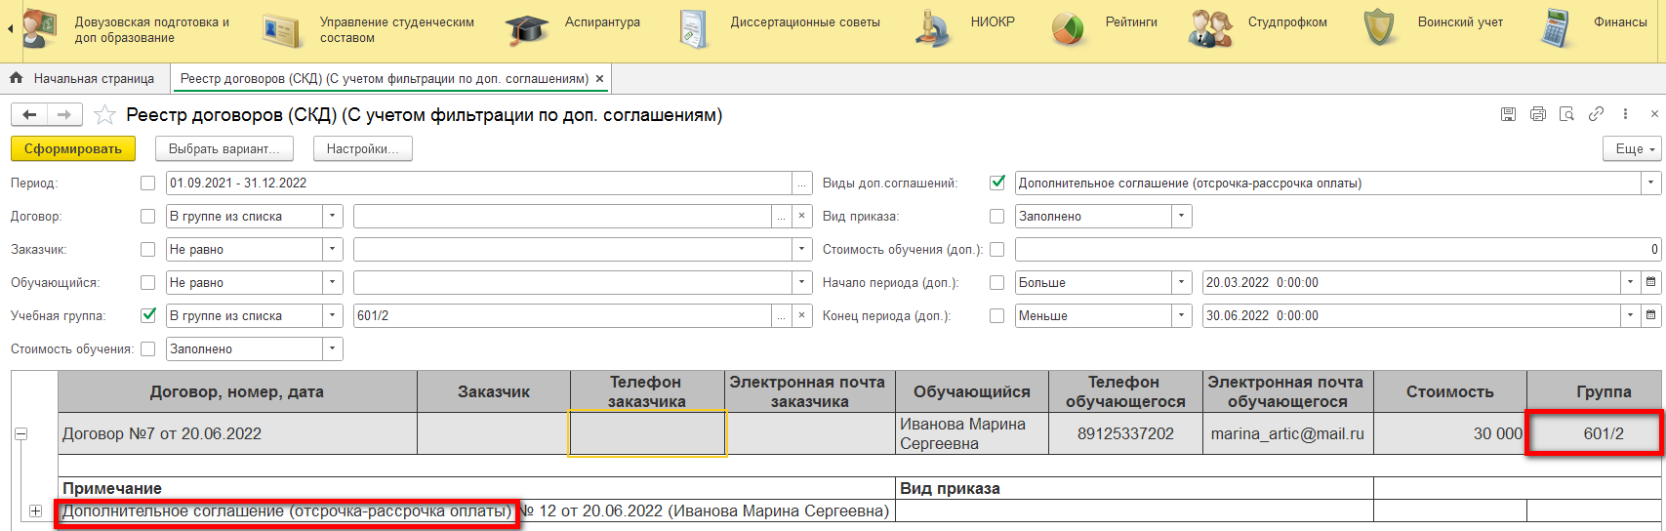Open Конец периода Меньше dropdown
Viewport: 1666px width, 531px height.
click(1182, 316)
